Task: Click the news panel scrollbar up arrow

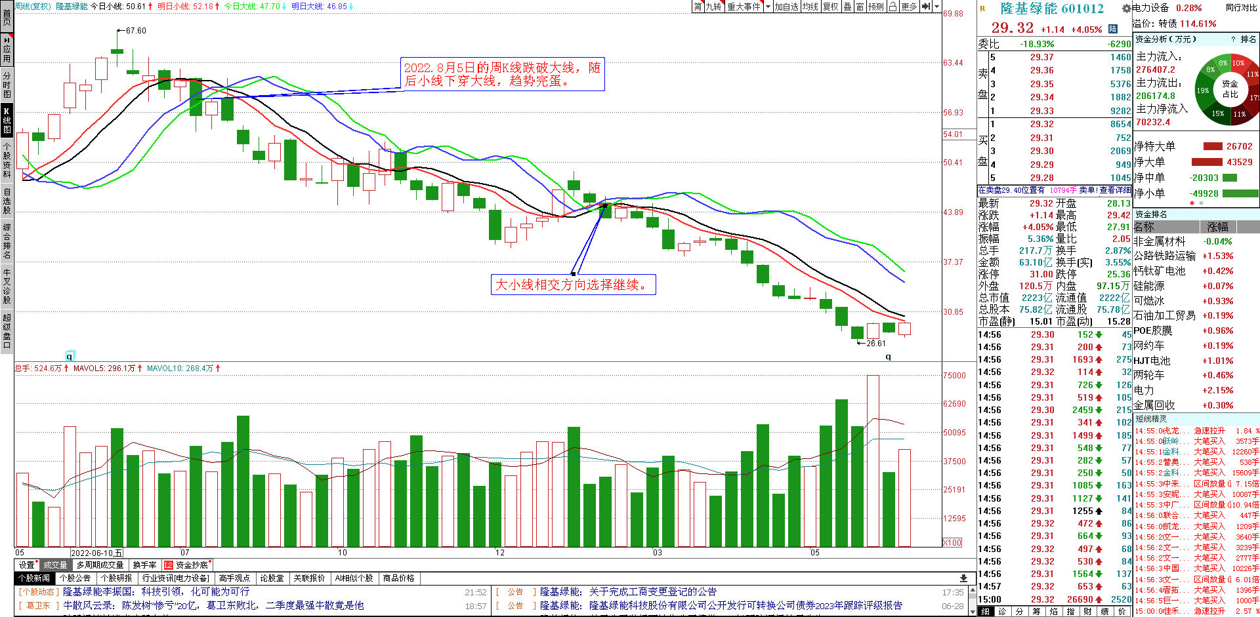Action: point(972,589)
